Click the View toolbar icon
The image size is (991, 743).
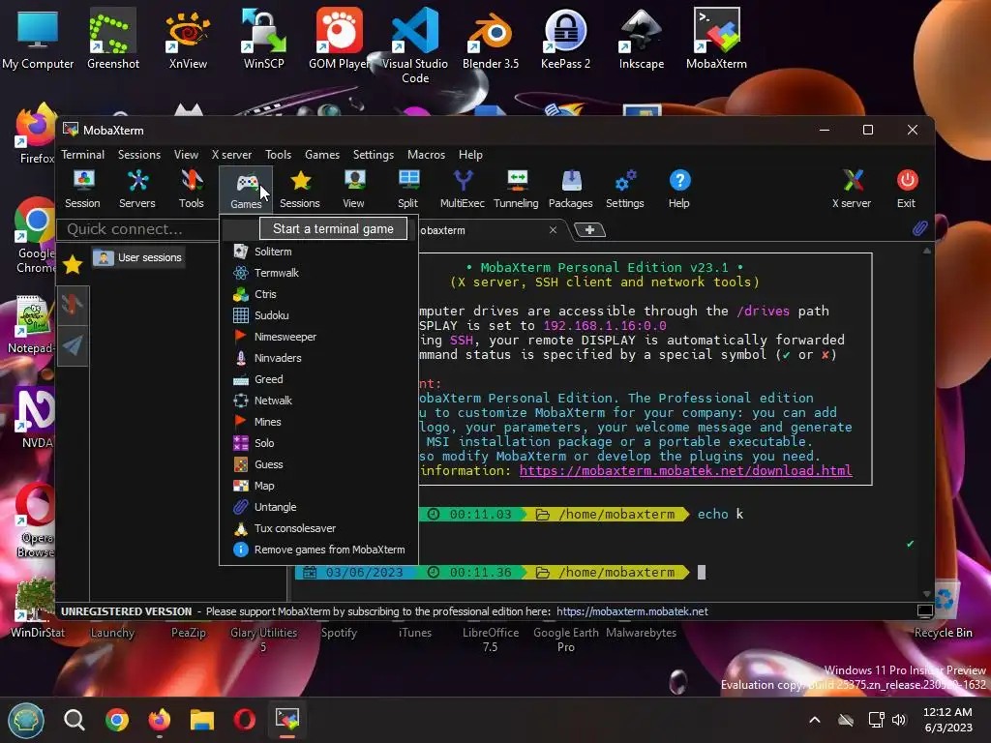pyautogui.click(x=353, y=189)
